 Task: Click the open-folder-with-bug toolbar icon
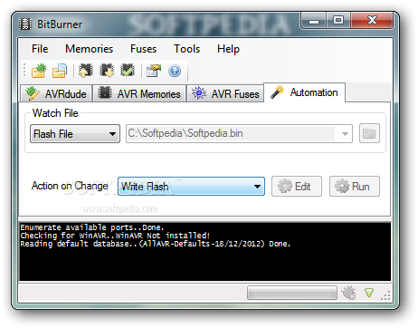tap(39, 71)
